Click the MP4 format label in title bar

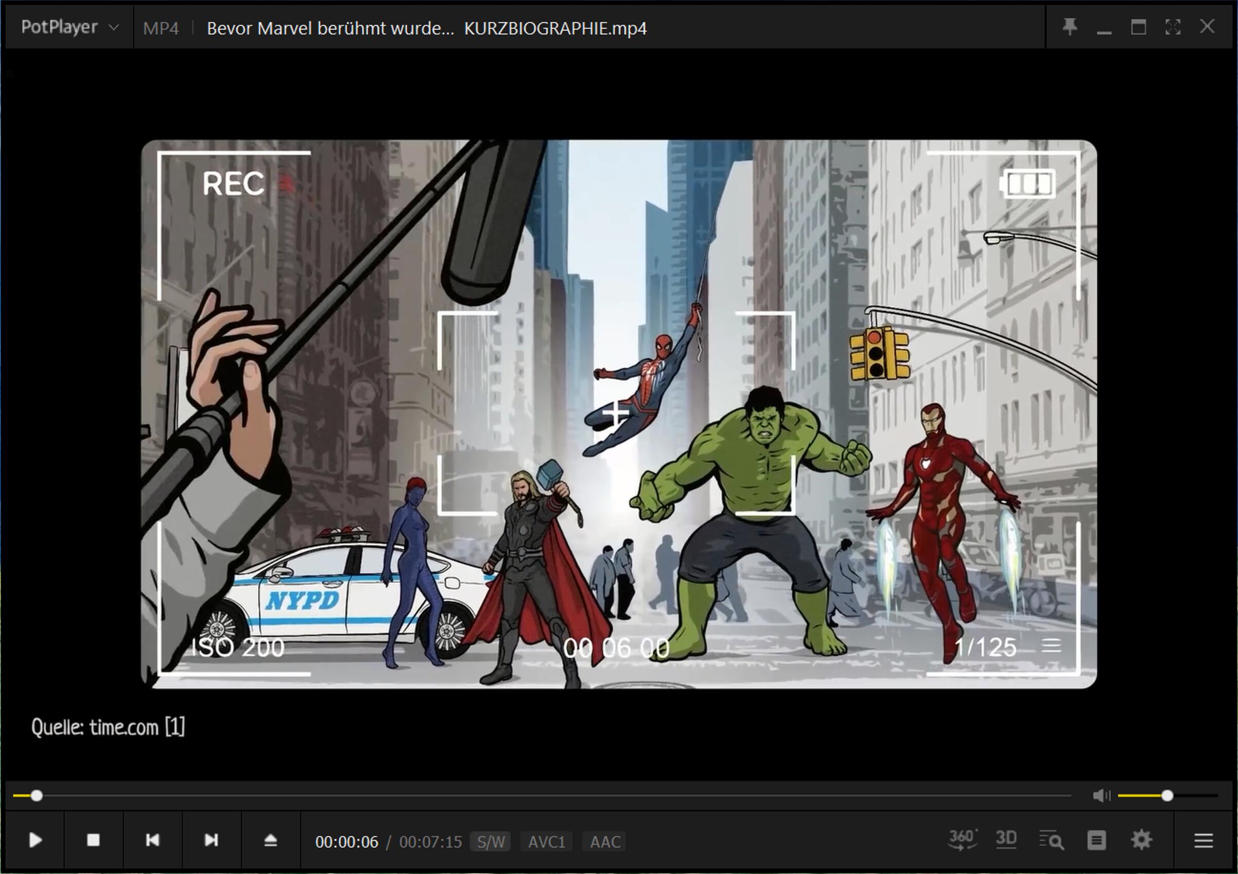point(161,28)
